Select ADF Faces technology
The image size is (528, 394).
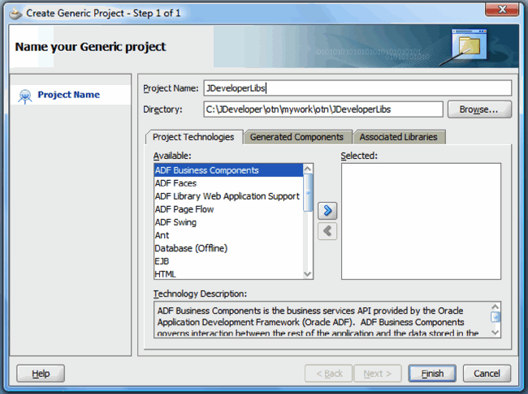point(228,183)
